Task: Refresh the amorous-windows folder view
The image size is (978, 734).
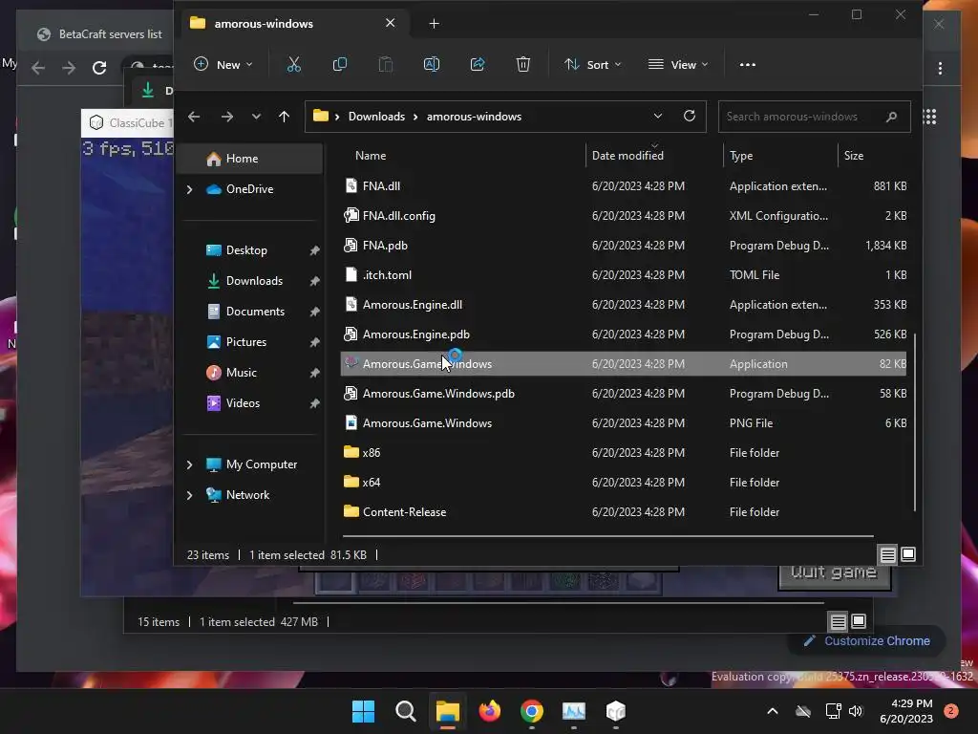Action: [690, 116]
